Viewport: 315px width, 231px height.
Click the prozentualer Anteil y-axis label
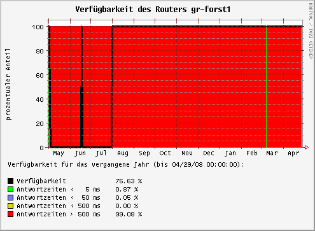tap(8, 84)
